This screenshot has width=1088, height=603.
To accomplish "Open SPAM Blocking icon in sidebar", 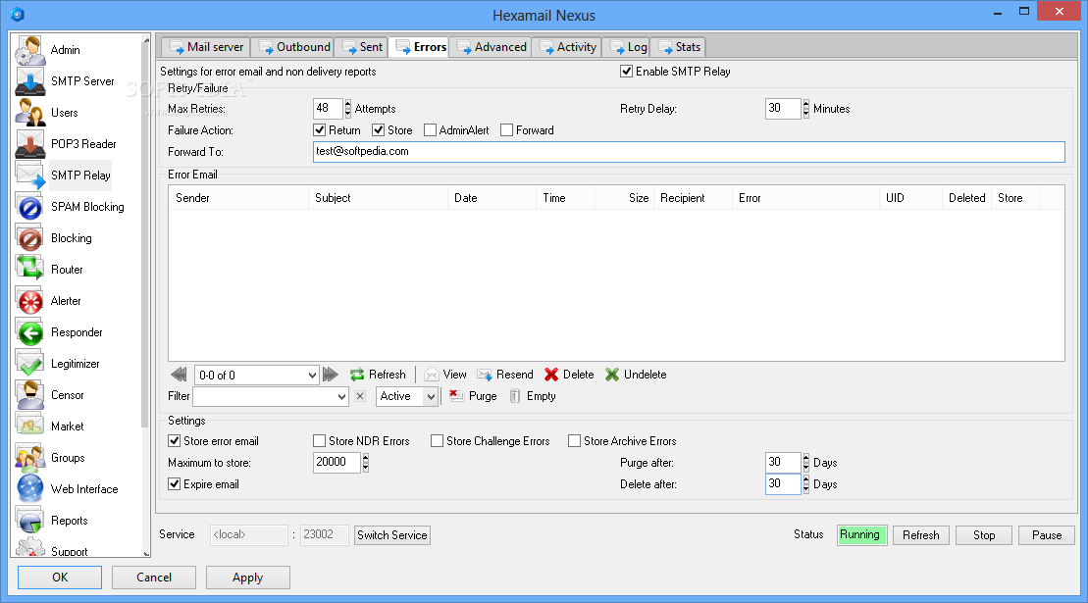I will pyautogui.click(x=30, y=207).
